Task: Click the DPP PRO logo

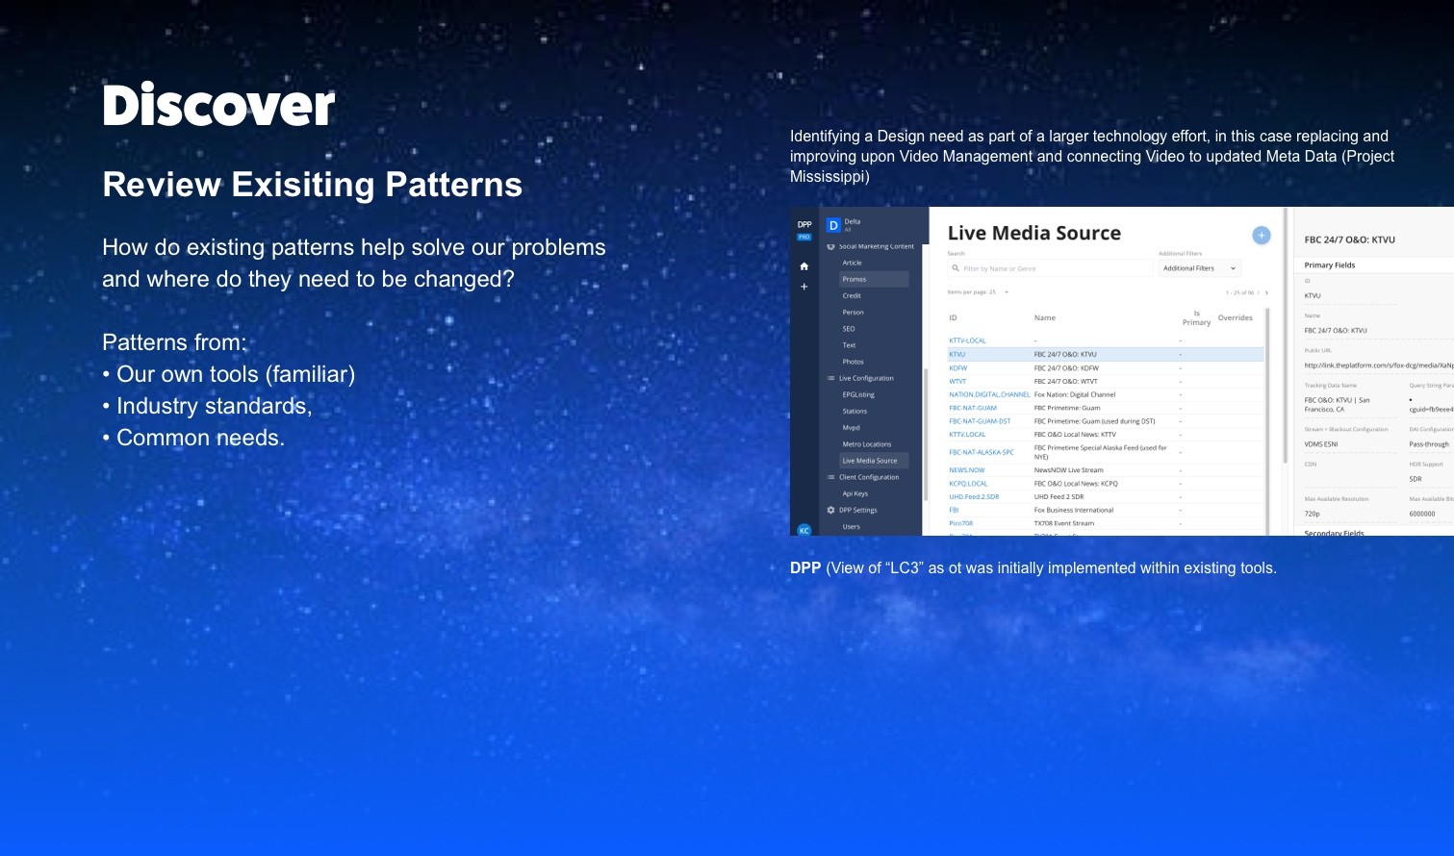Action: (804, 230)
